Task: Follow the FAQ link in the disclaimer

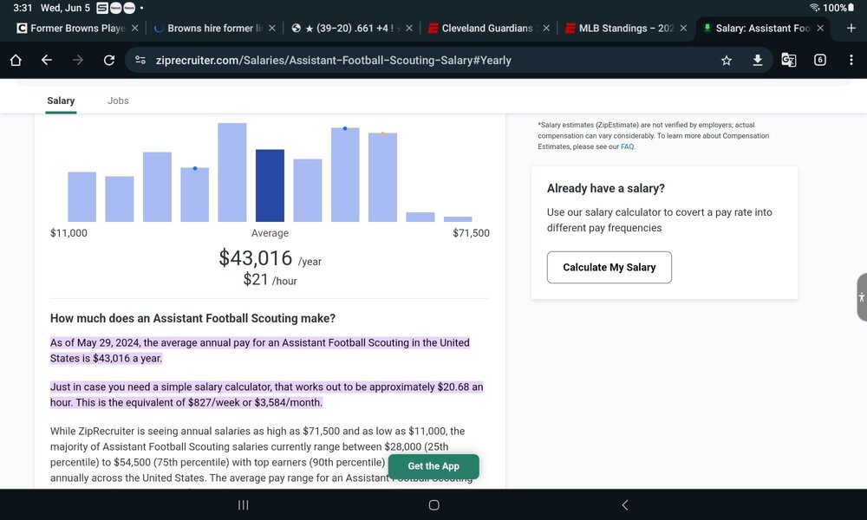Action: (x=627, y=147)
